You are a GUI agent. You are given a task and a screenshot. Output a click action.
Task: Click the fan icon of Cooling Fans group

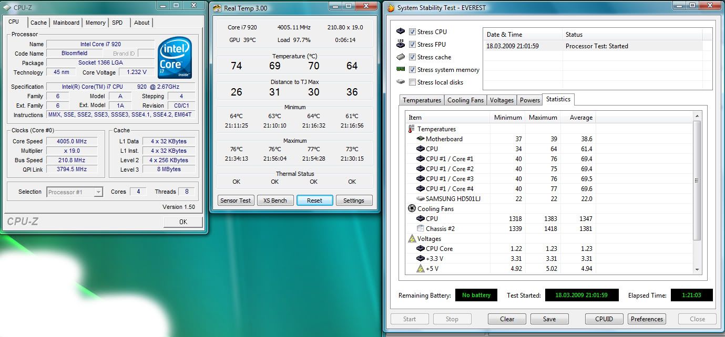point(412,208)
